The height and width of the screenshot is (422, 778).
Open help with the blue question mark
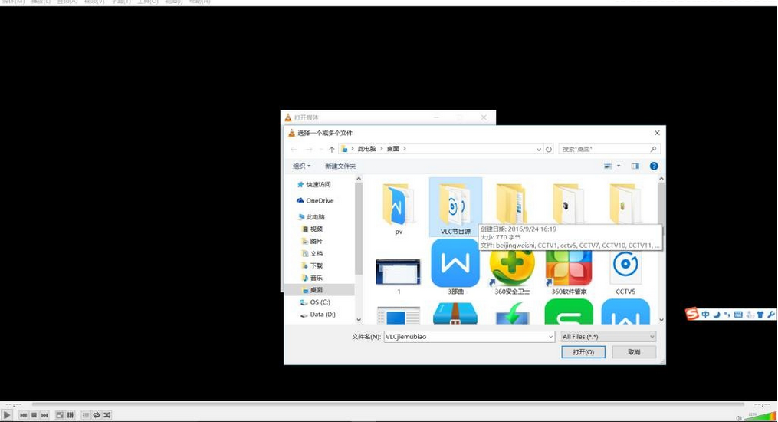point(654,166)
